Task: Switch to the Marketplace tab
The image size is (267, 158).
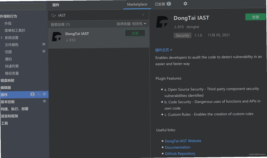Action: click(137, 4)
